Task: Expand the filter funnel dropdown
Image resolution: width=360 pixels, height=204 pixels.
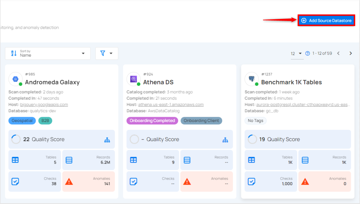Action: tap(107, 53)
